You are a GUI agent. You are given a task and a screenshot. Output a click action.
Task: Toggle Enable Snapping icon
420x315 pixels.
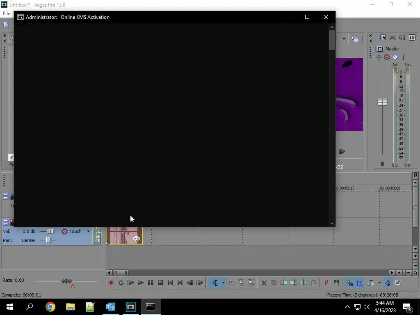pos(349,283)
